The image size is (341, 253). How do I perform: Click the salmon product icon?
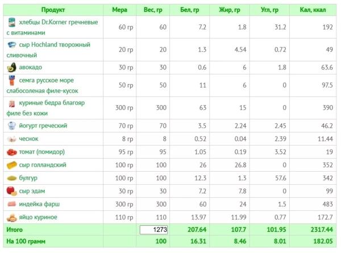click(x=11, y=81)
